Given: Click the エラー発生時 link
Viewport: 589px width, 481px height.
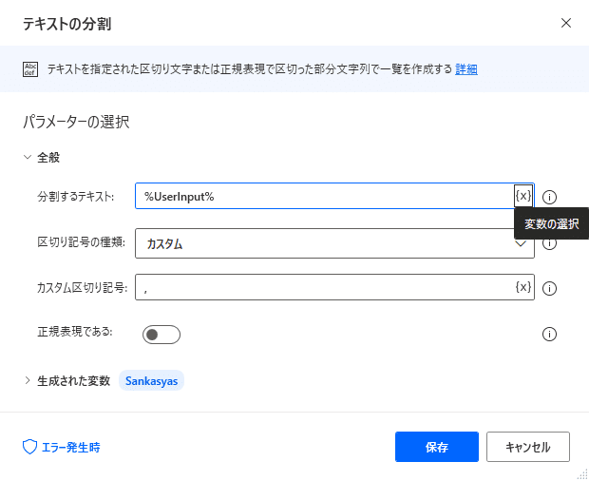Looking at the screenshot, I should coord(70,447).
